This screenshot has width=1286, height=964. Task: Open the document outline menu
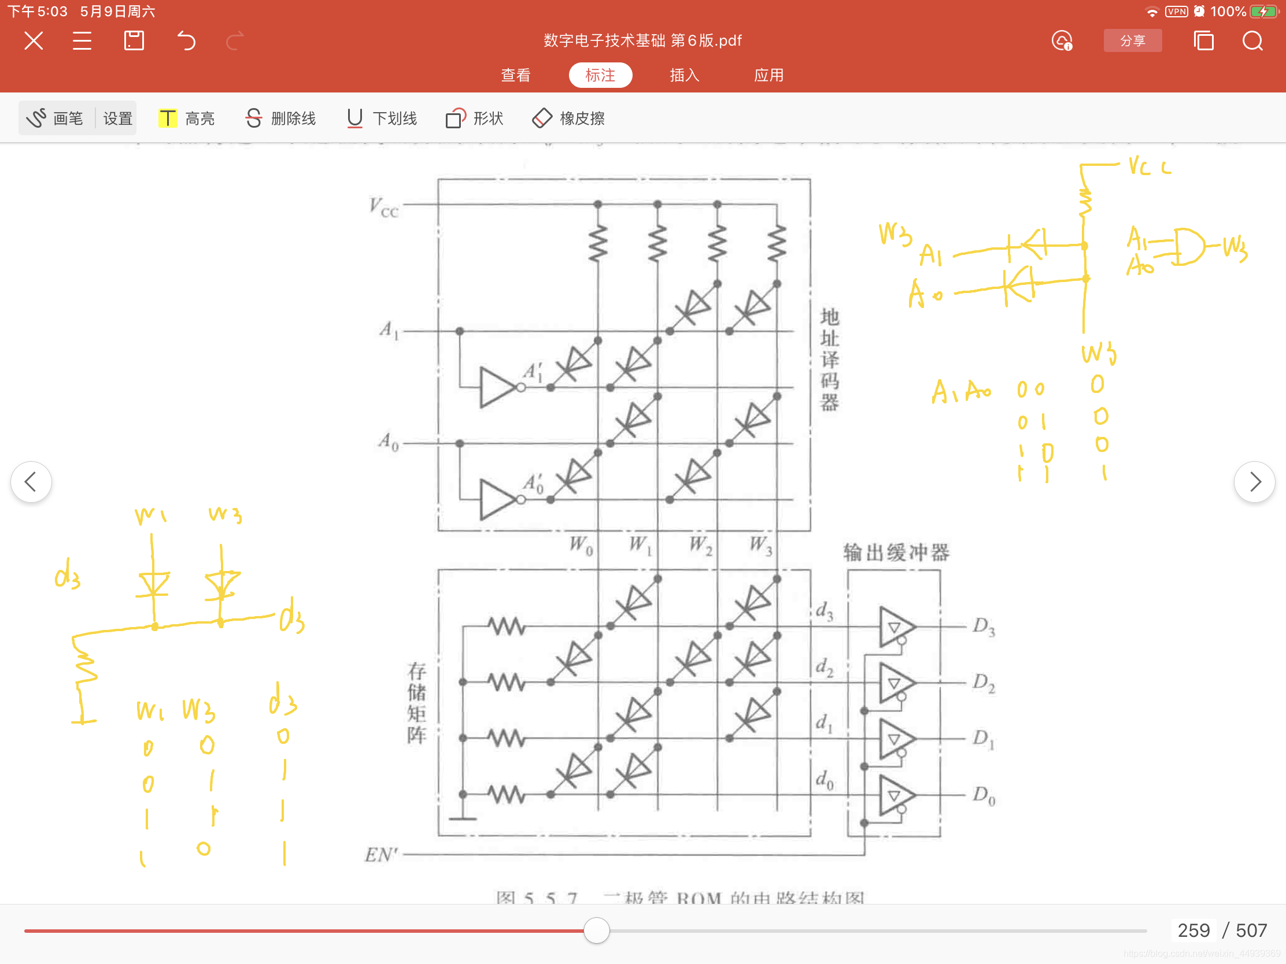82,40
